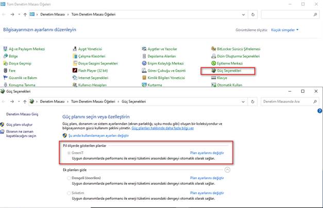Collapse the Ek planları gizle section

(227, 169)
